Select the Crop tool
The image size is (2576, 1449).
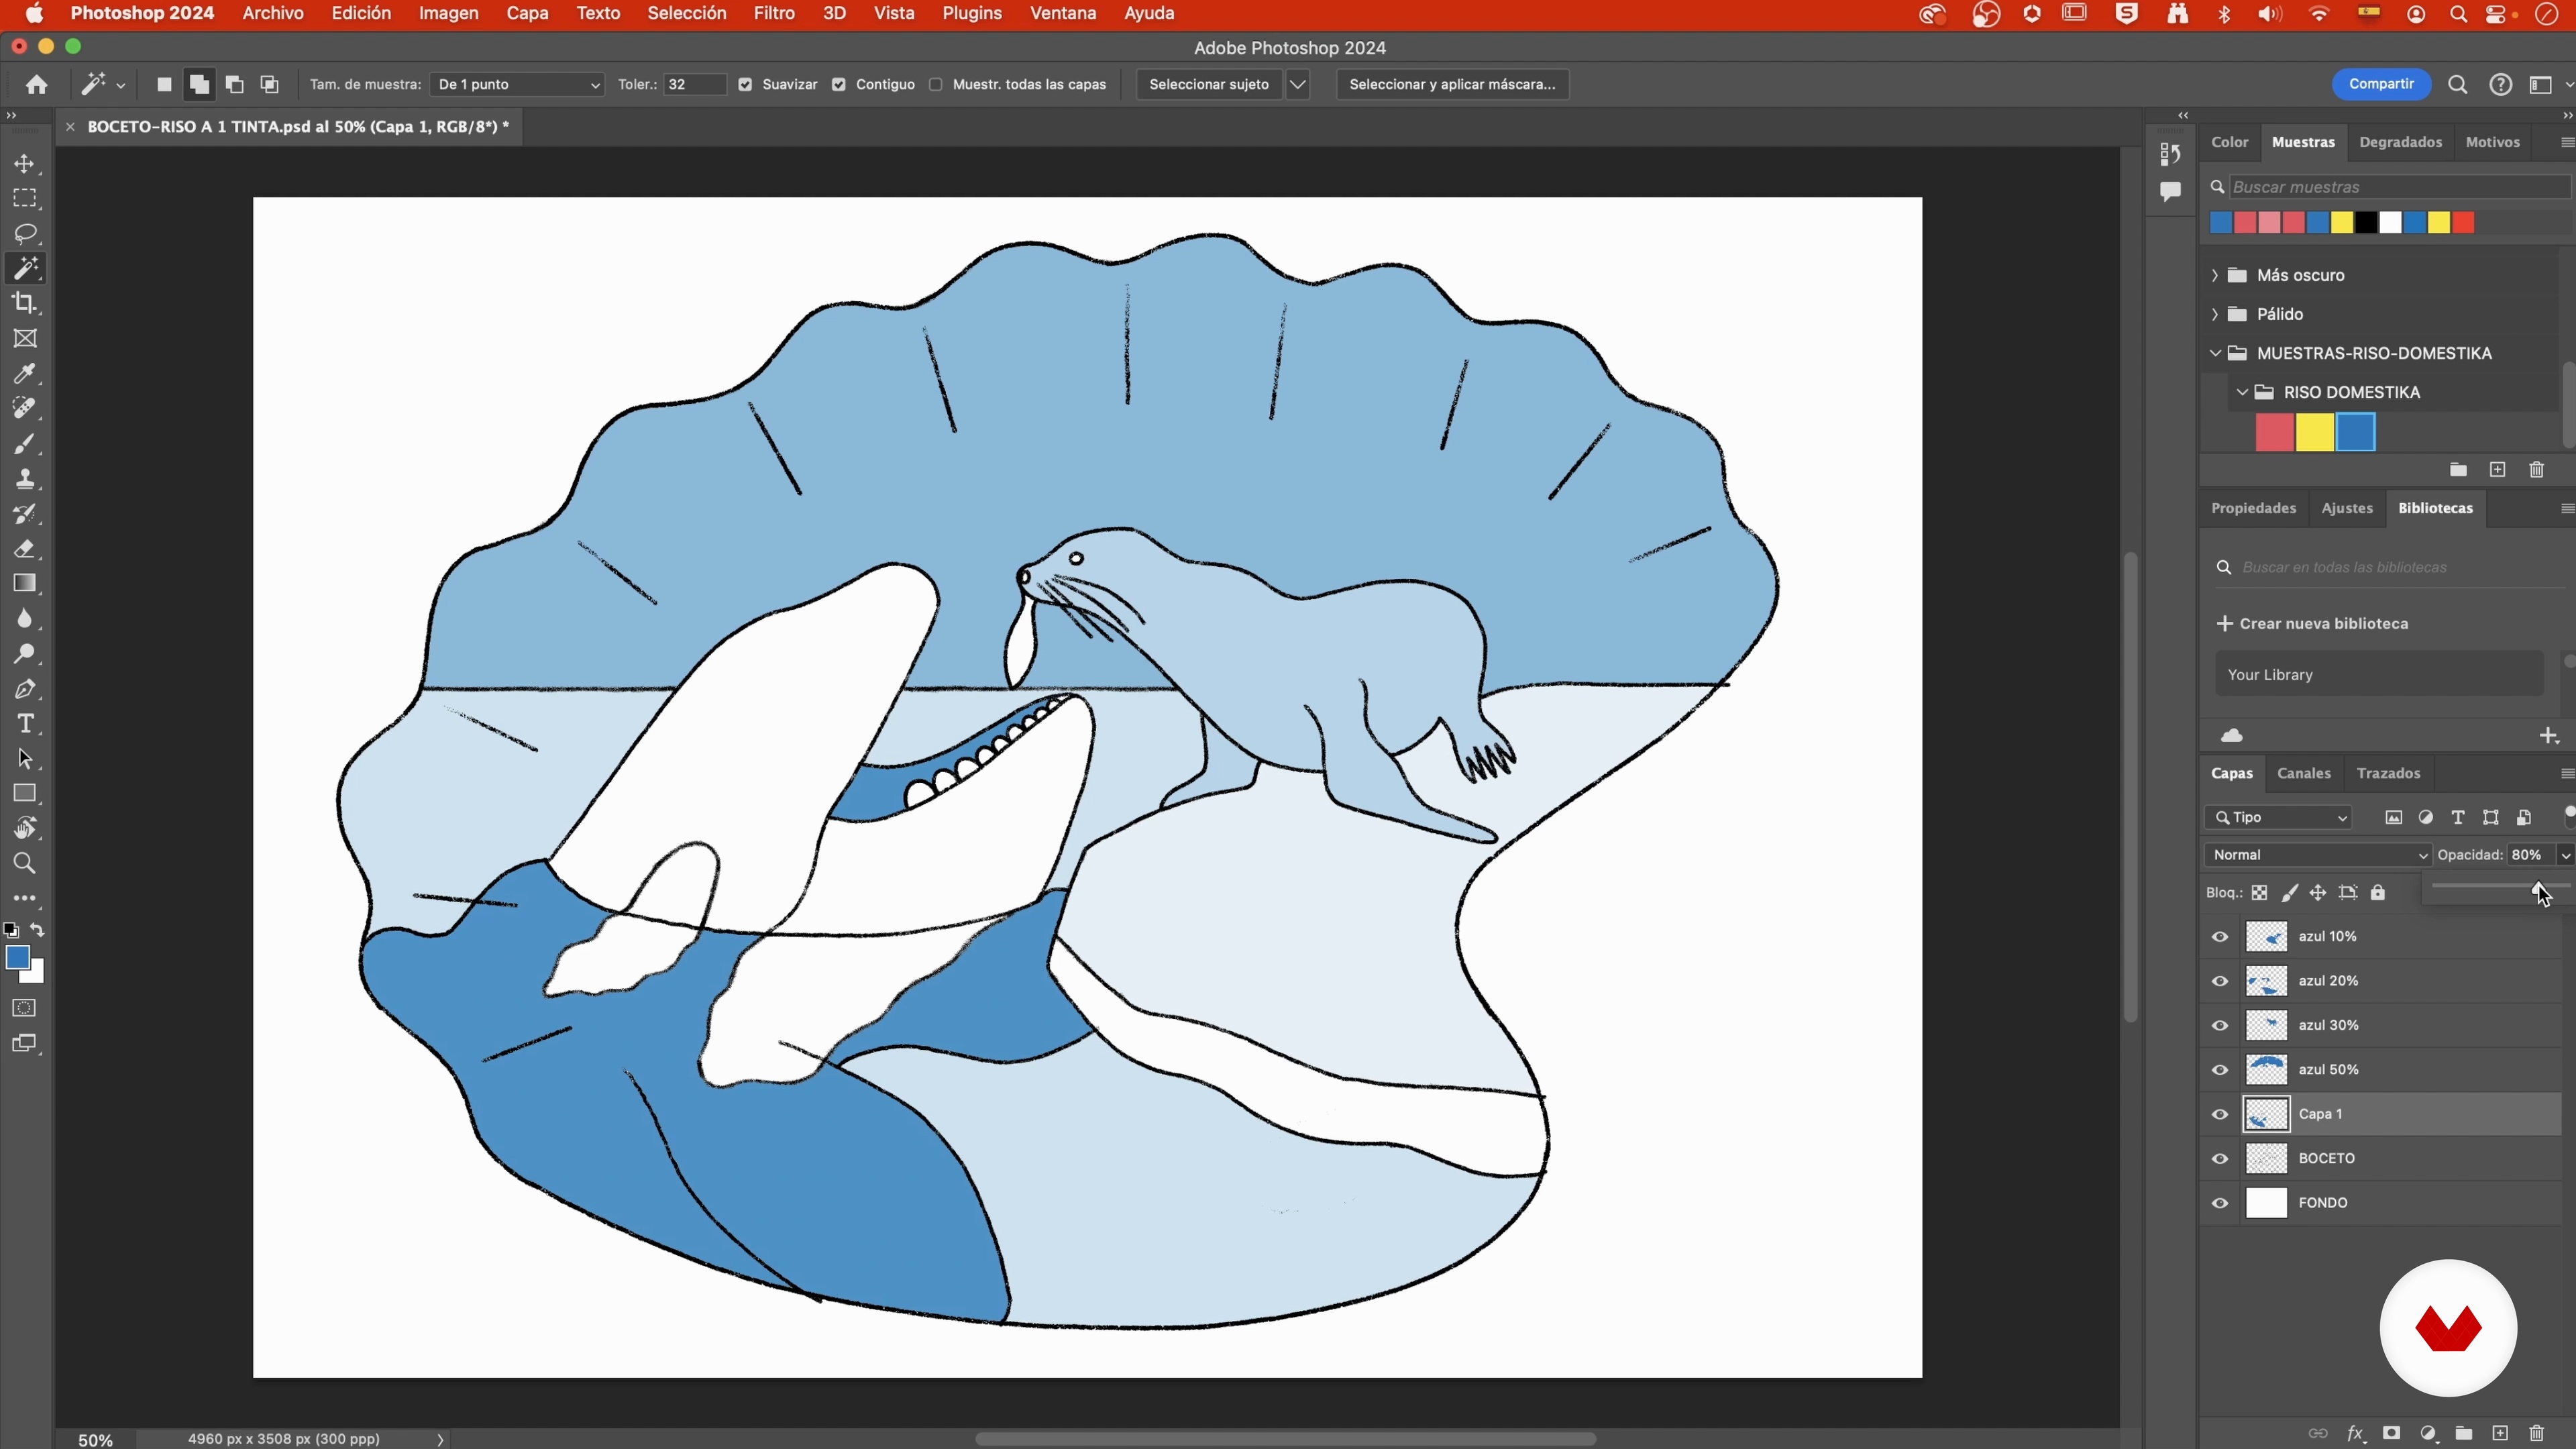(25, 303)
